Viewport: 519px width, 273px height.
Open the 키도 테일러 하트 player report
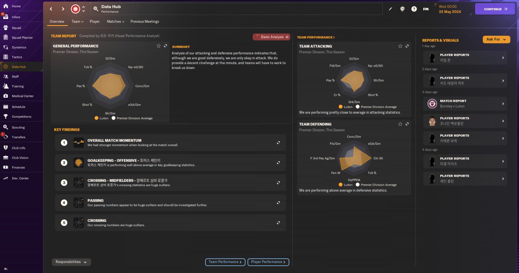[x=465, y=80]
